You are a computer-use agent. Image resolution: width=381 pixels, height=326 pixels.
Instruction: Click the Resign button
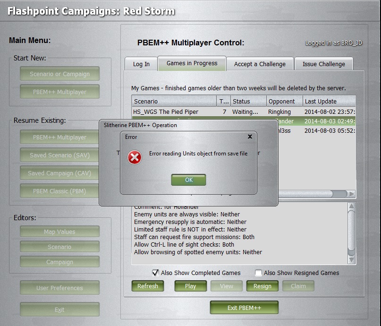click(262, 286)
